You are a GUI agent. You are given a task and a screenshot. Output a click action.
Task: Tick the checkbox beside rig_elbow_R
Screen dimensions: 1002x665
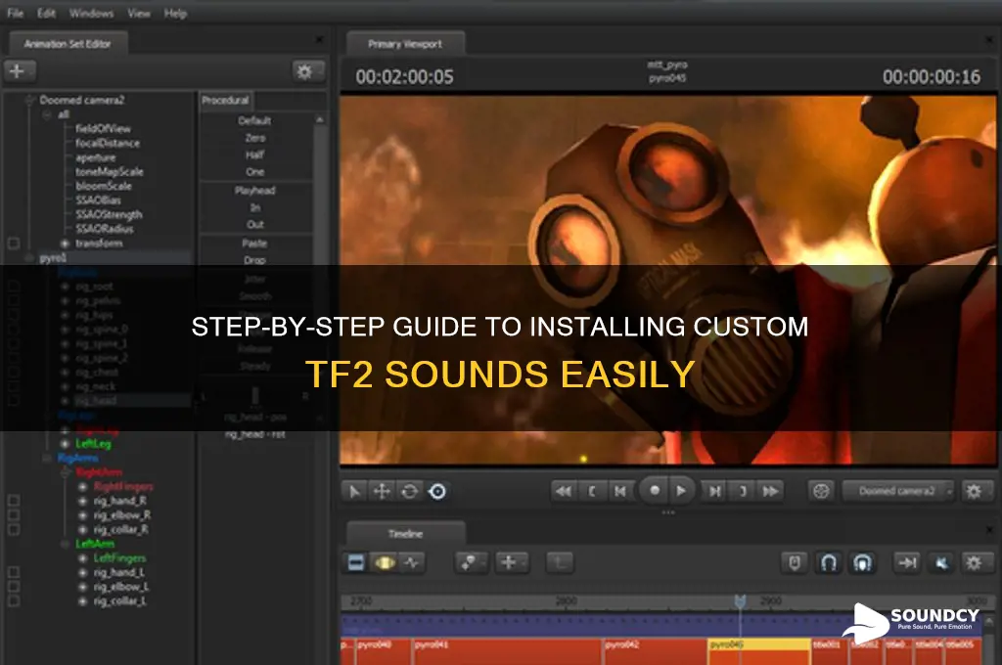click(14, 514)
